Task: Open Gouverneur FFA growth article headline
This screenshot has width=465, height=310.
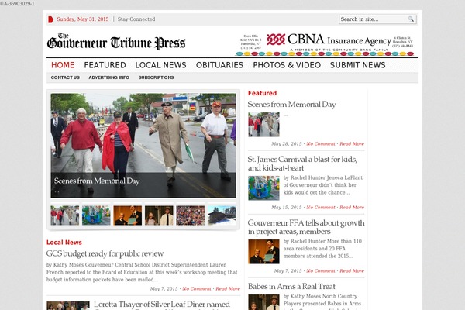Action: click(306, 227)
